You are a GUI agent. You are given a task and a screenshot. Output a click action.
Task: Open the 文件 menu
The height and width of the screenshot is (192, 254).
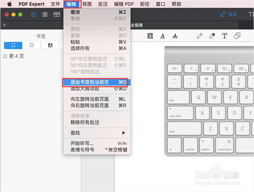point(55,4)
